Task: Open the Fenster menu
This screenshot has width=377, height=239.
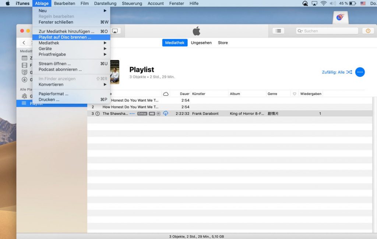Action: click(176, 3)
